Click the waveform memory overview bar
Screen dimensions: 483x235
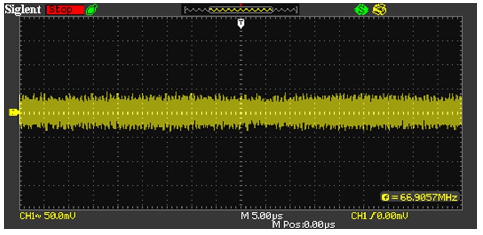(x=240, y=10)
